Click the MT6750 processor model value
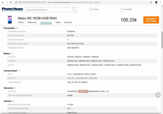 (x=71, y=35)
